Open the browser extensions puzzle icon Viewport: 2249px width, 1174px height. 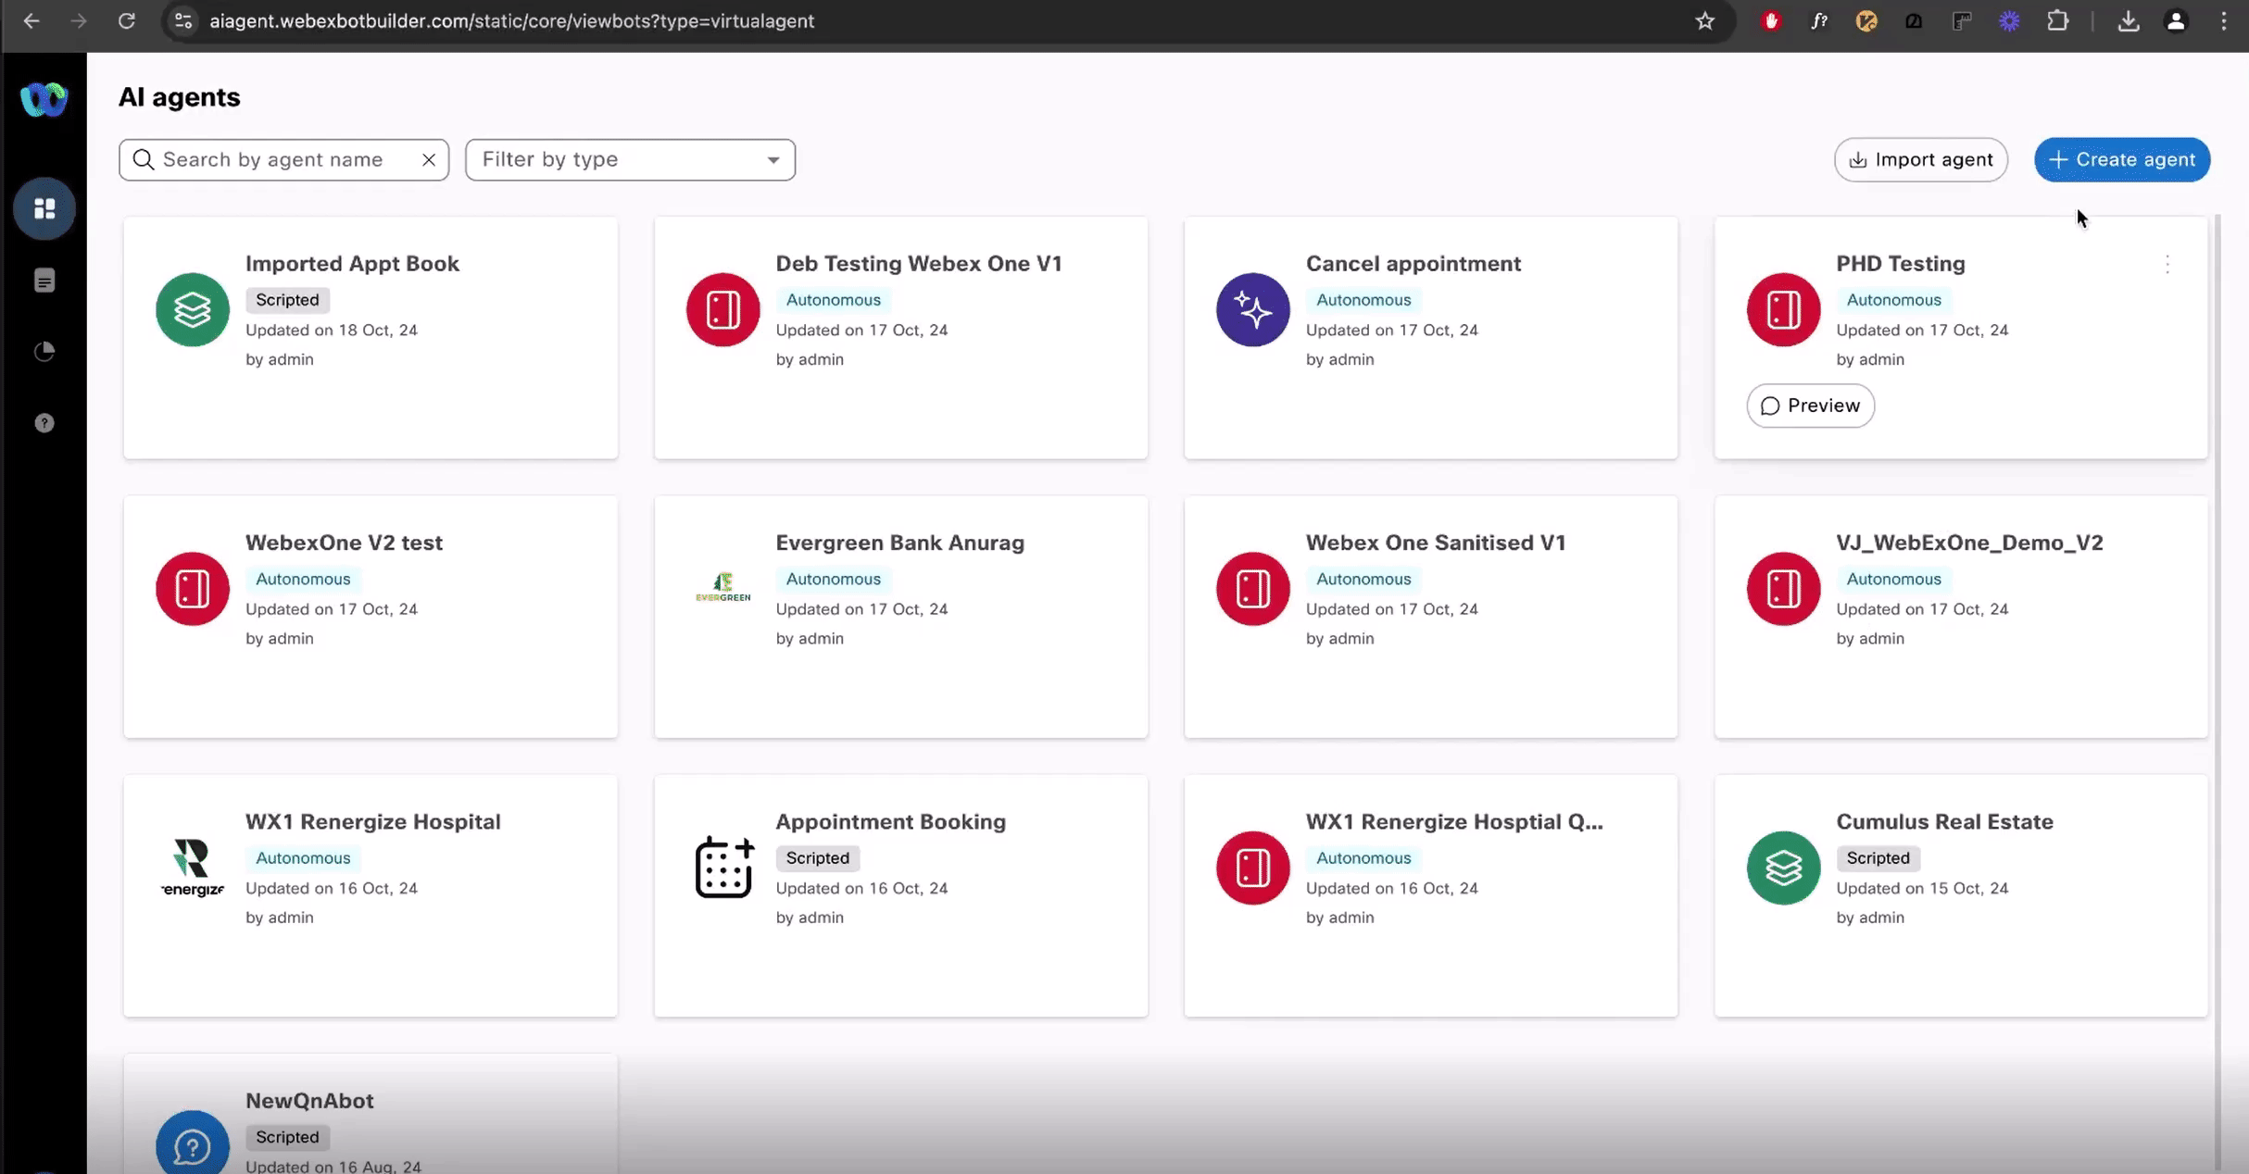tap(2057, 21)
